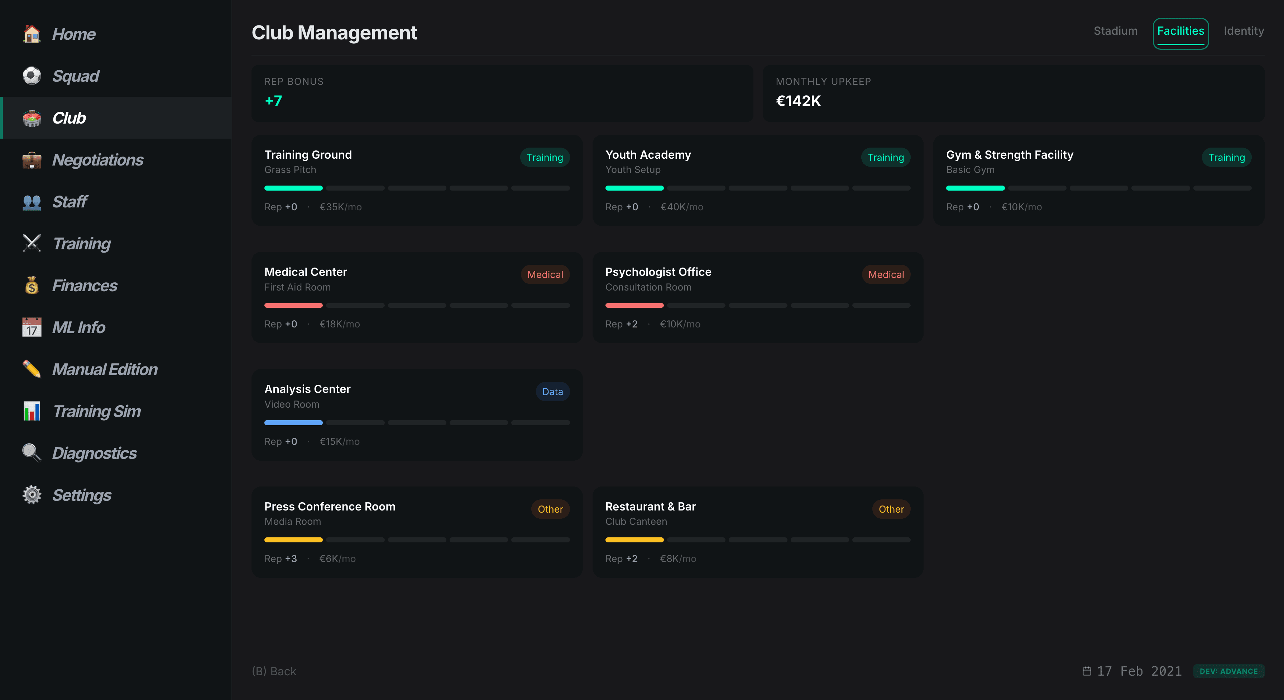Open the Restaurant & Bar card
Image resolution: width=1284 pixels, height=700 pixels.
[x=758, y=532]
